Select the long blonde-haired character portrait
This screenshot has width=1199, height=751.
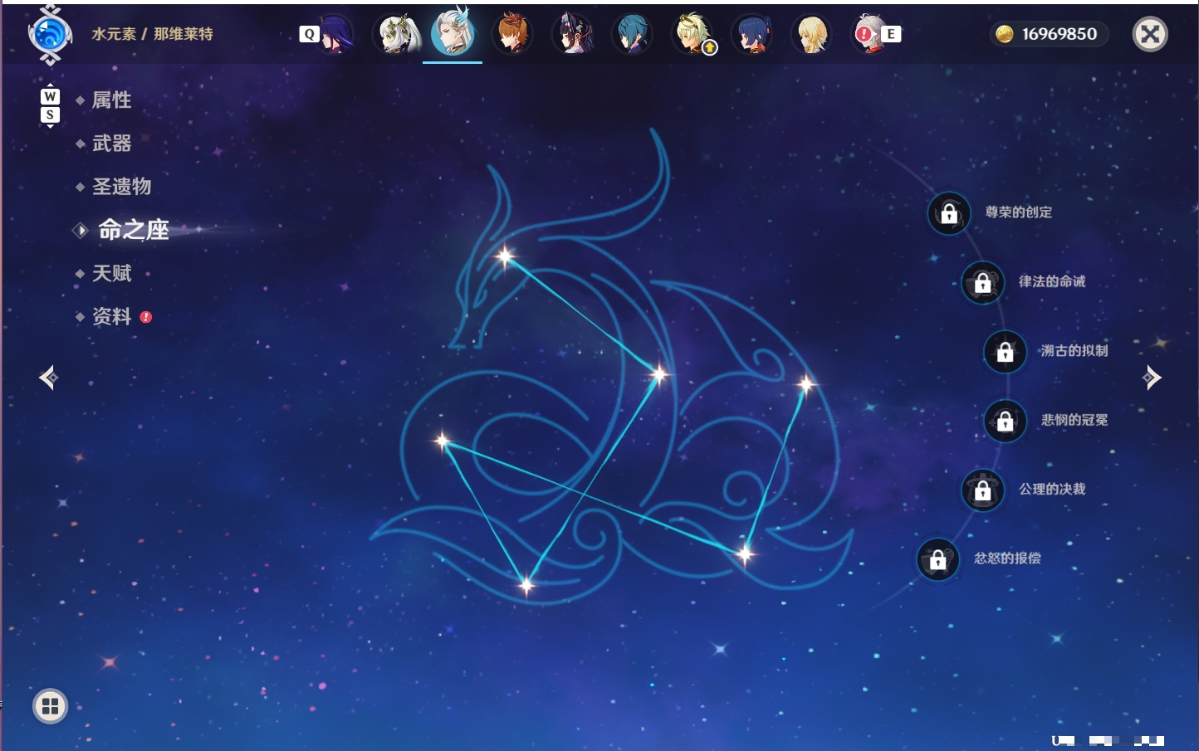811,34
